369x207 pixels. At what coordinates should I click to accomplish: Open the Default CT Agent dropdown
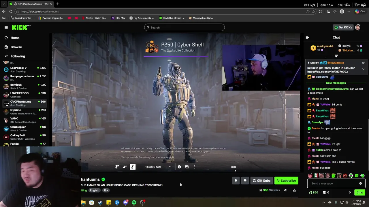click(x=158, y=167)
